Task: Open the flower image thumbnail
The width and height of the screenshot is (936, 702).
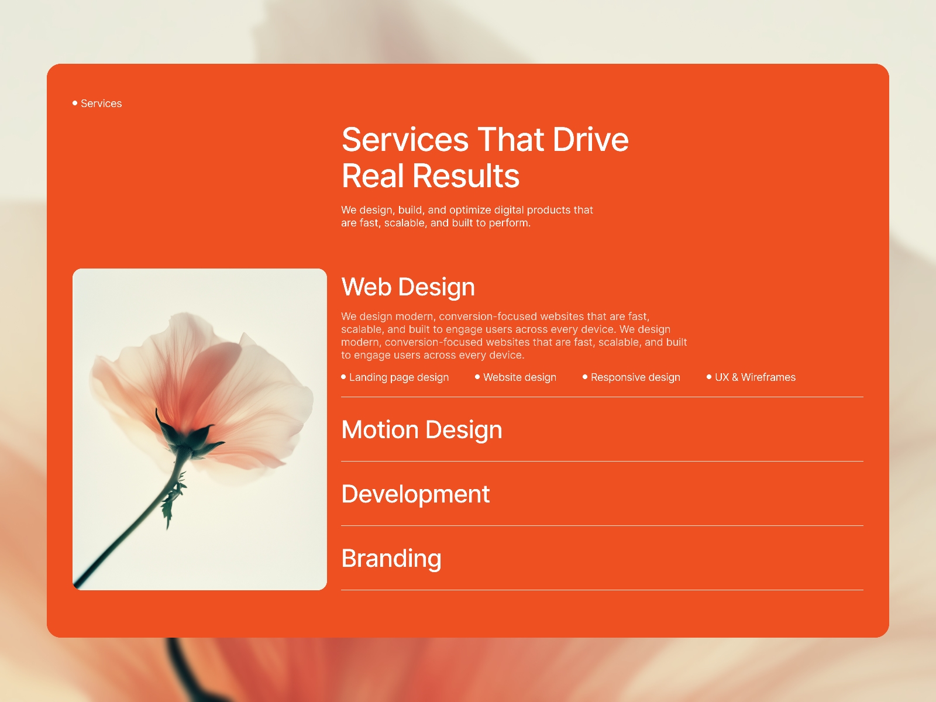Action: pos(199,429)
